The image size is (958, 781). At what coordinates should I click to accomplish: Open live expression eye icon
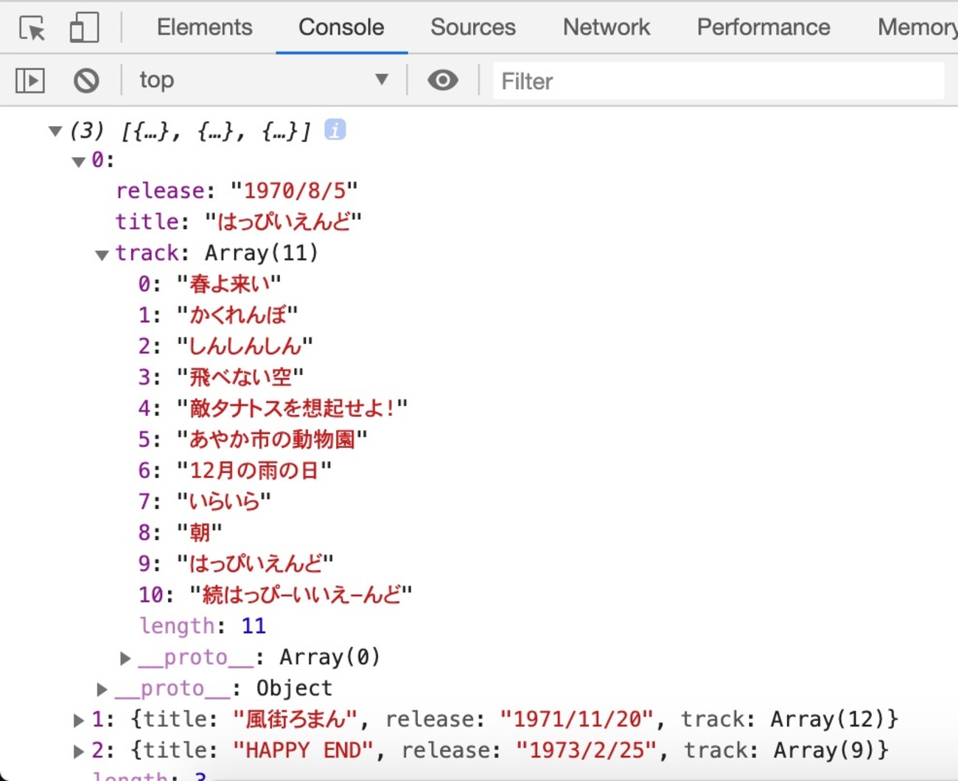tap(443, 80)
